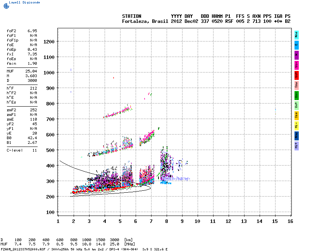Click the fmin value 1.90
This screenshot has height=252, width=310.
point(32,64)
